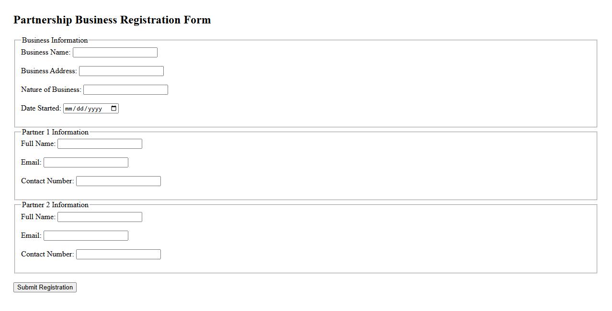Select Partner 1's Contact Number field

click(118, 181)
